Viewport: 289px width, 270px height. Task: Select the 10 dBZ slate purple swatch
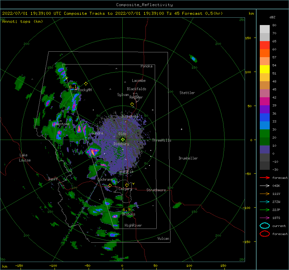[265, 150]
